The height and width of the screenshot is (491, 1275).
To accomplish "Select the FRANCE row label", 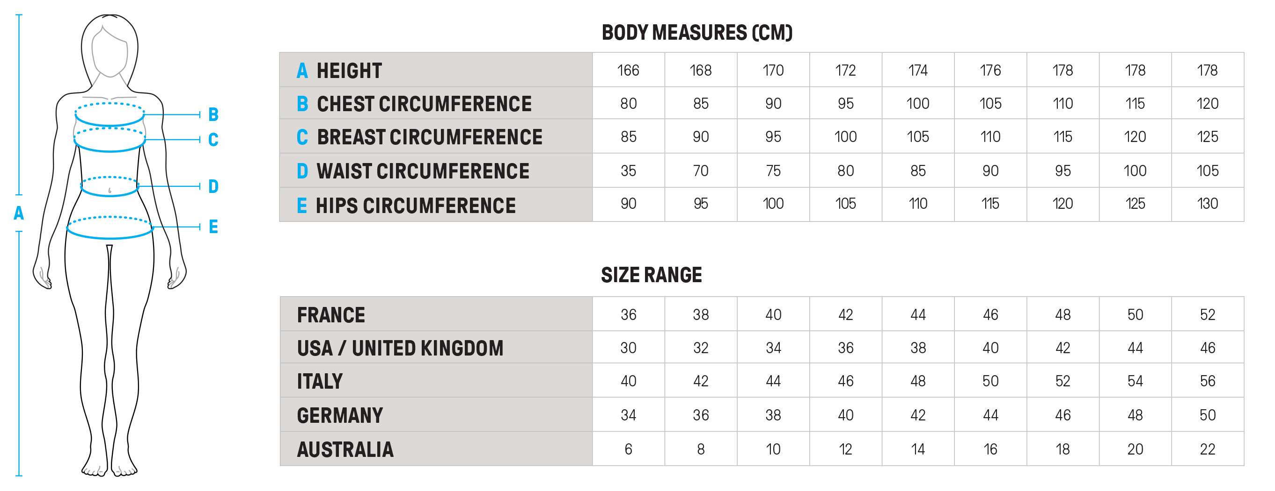I will pos(330,315).
